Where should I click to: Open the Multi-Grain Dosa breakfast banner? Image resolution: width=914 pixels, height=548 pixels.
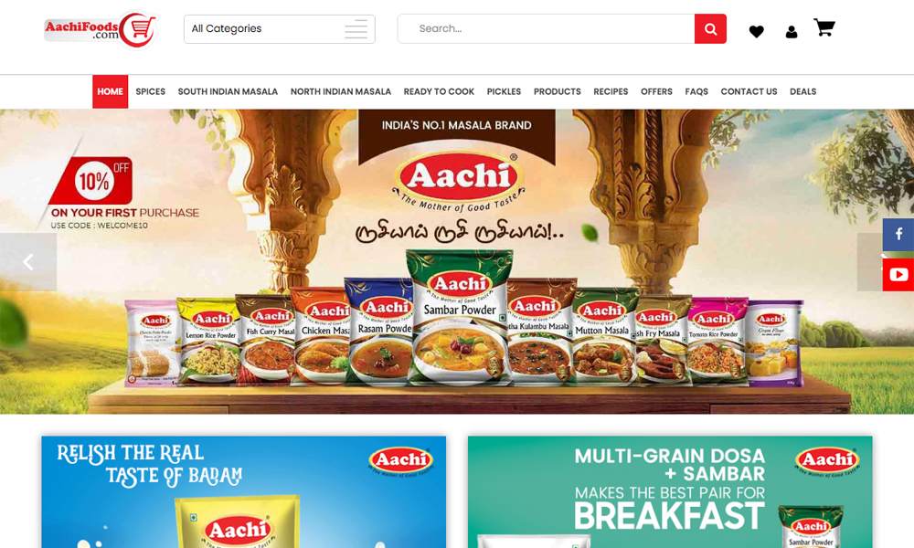(670, 492)
